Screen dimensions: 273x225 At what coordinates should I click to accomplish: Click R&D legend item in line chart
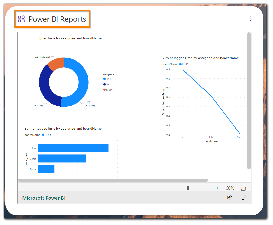pyautogui.click(x=184, y=64)
